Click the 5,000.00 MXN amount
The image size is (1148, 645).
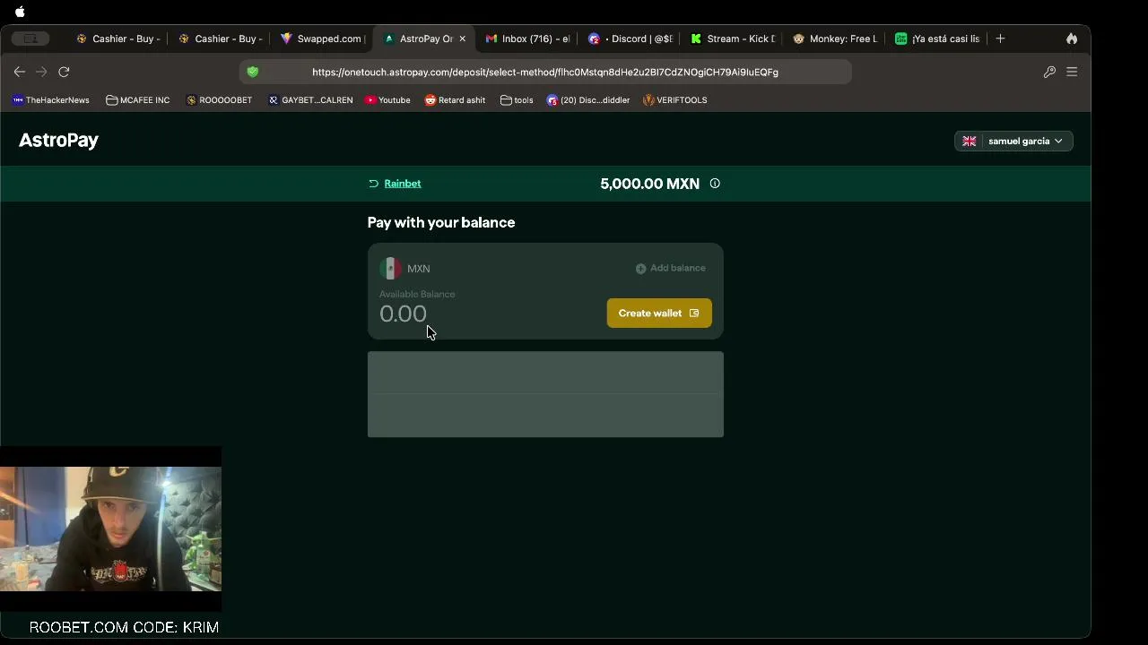[x=649, y=184]
